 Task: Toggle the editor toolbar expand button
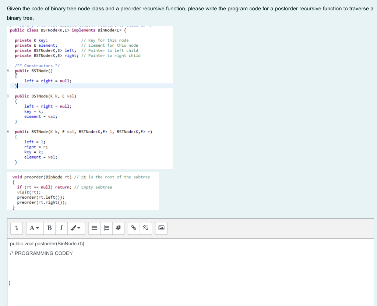coord(17,228)
